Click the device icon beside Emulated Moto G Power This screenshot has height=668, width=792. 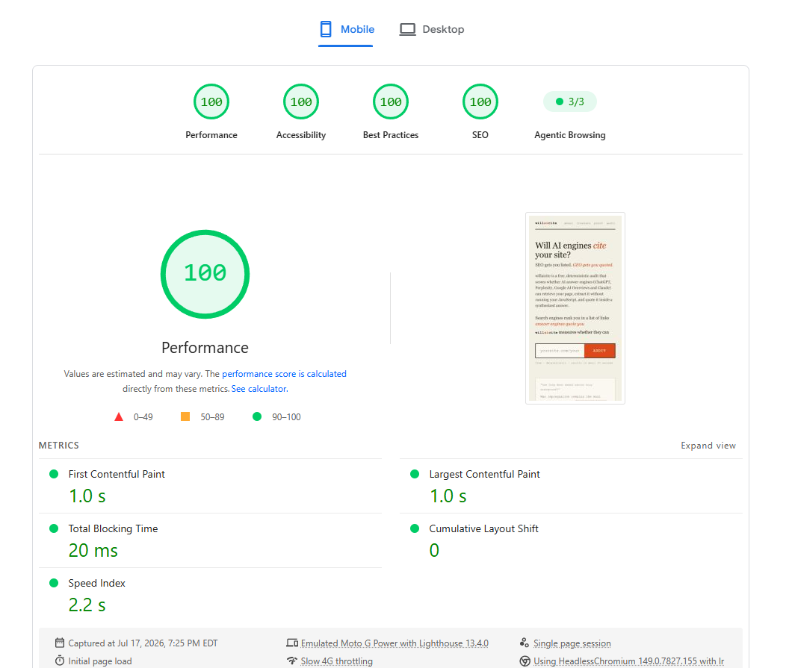pos(292,643)
